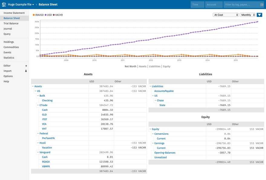Open the Checking account link
Image resolution: width=266 pixels, height=180 pixels.
pyautogui.click(x=47, y=101)
